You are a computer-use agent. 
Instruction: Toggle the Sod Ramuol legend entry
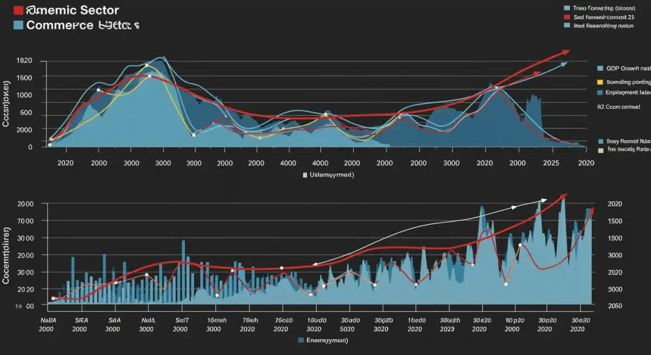tap(566, 16)
